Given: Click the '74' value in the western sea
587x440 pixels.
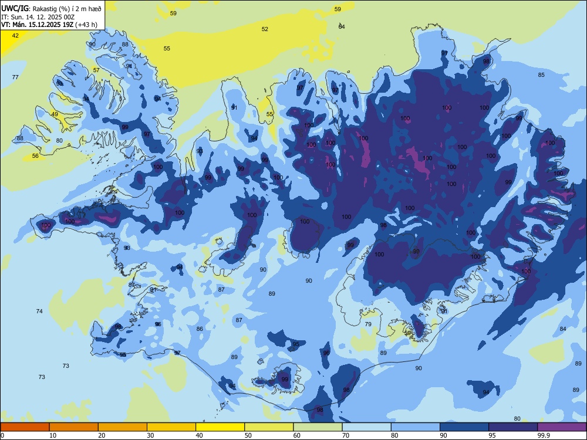Looking at the screenshot, I should point(39,311).
